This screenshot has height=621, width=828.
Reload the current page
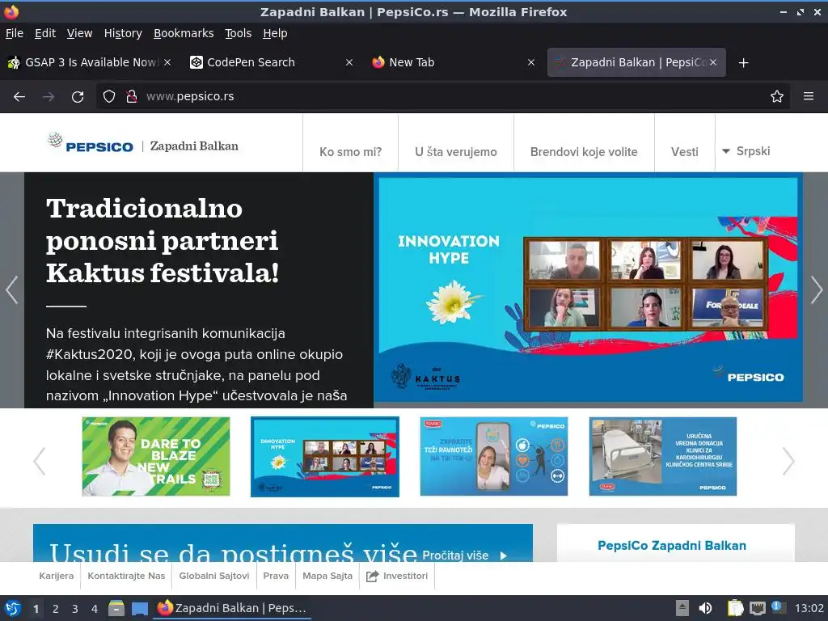point(78,97)
